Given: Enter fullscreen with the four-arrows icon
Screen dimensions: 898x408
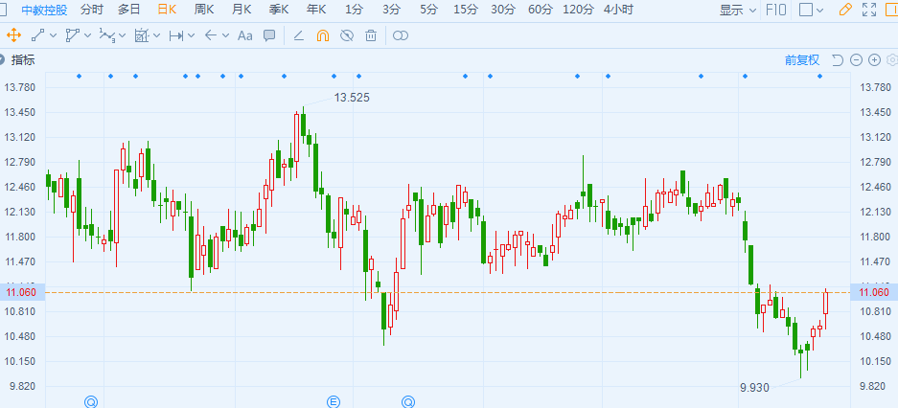Looking at the screenshot, I should pyautogui.click(x=869, y=10).
